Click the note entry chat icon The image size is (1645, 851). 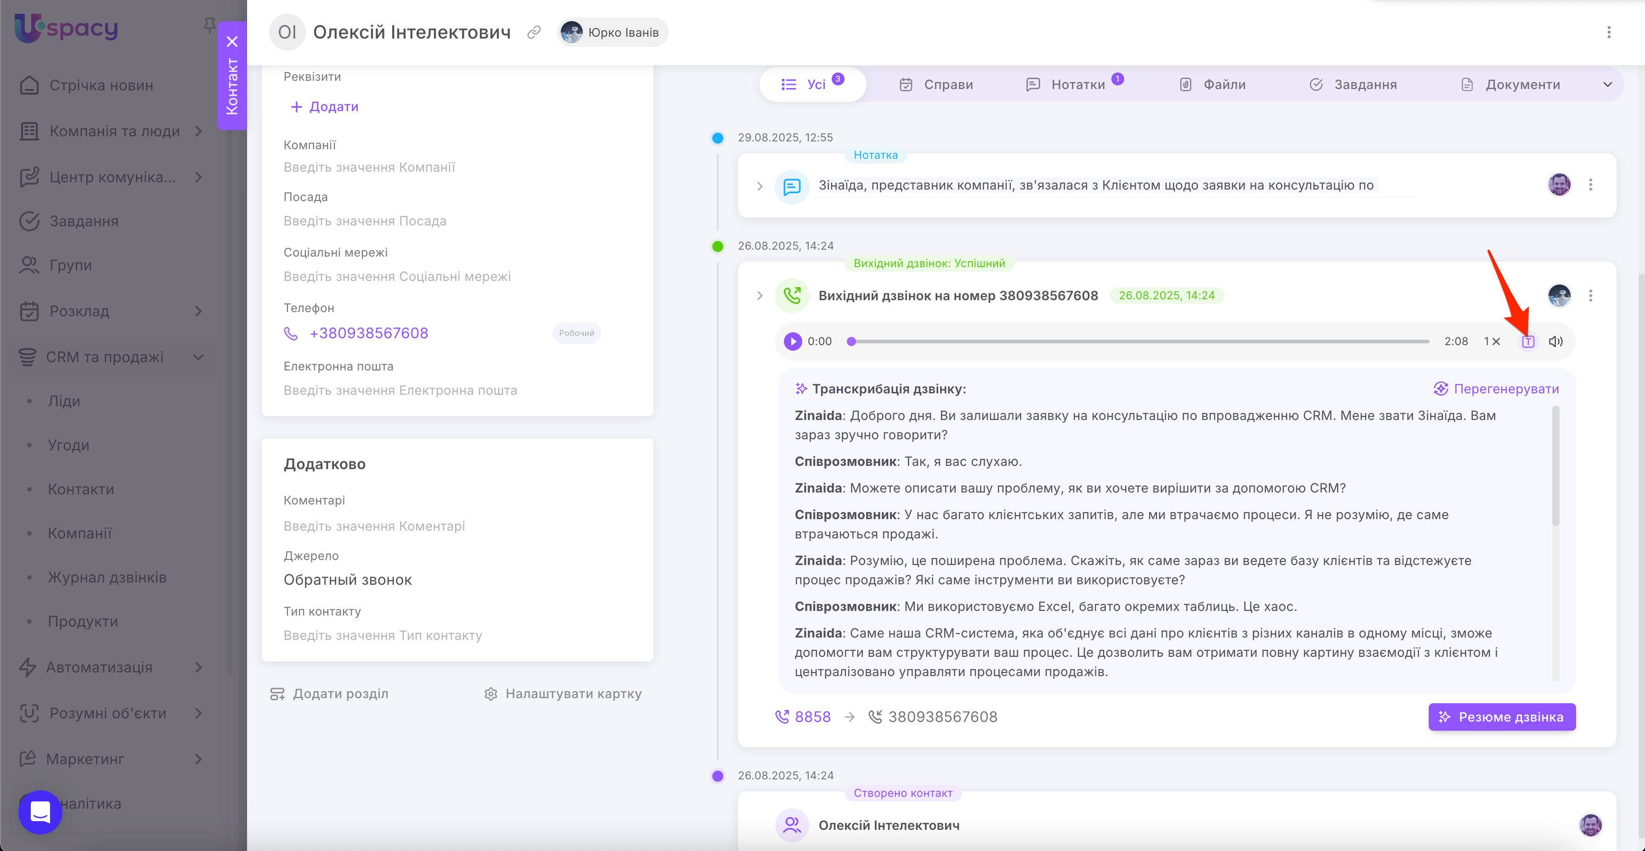[x=792, y=186]
